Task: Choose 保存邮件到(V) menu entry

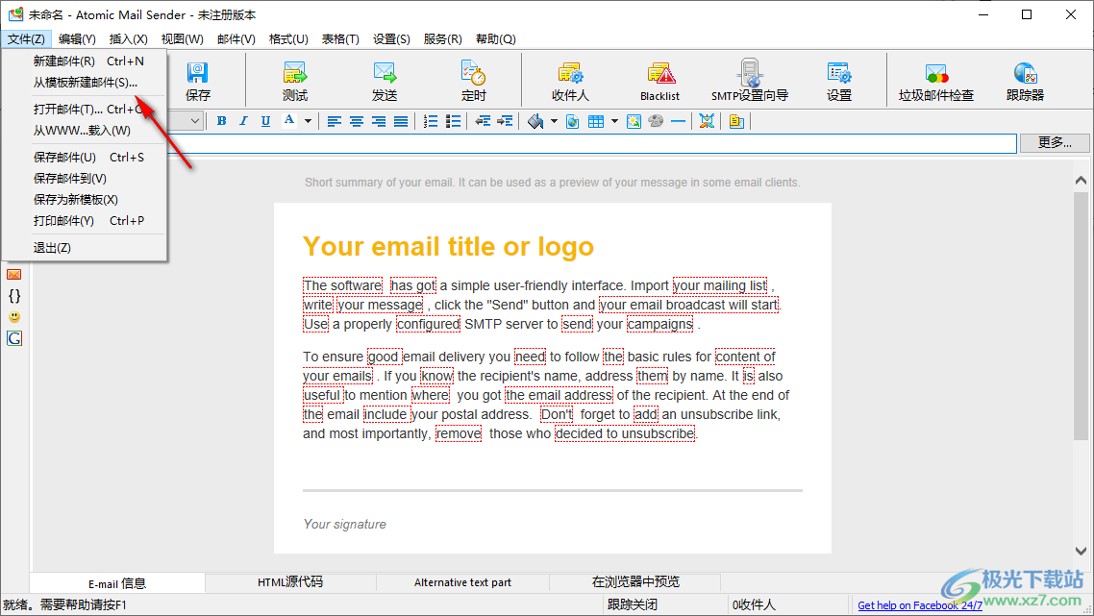Action: point(85,179)
